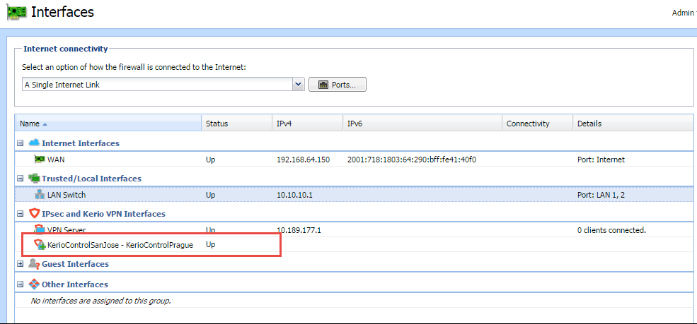Sort by the Status column header
The width and height of the screenshot is (697, 324).
point(236,124)
